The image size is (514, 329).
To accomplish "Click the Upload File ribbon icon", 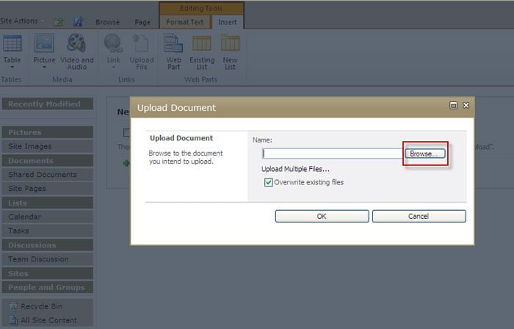I will coord(141,43).
